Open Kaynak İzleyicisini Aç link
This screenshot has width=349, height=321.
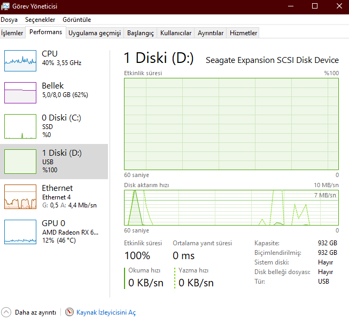point(106,312)
